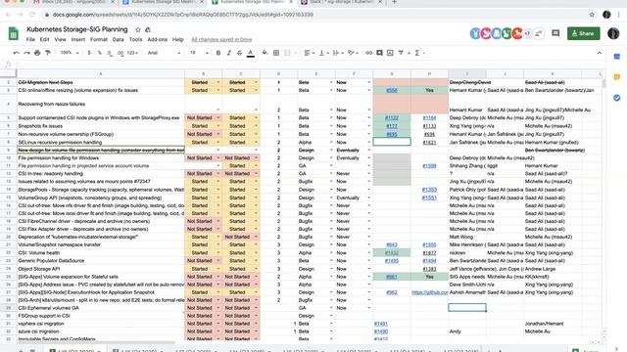Click the Print icon
Screen dimensions: 627x352
click(37, 53)
